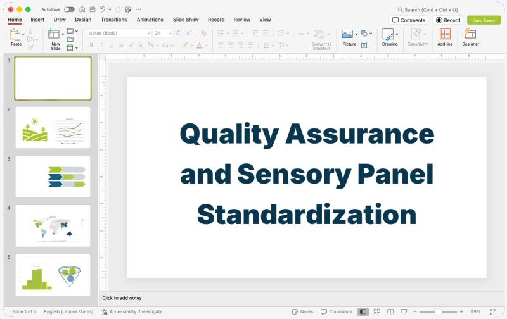Select slide 3 thumbnail with arrows
The width and height of the screenshot is (507, 319).
coord(53,177)
